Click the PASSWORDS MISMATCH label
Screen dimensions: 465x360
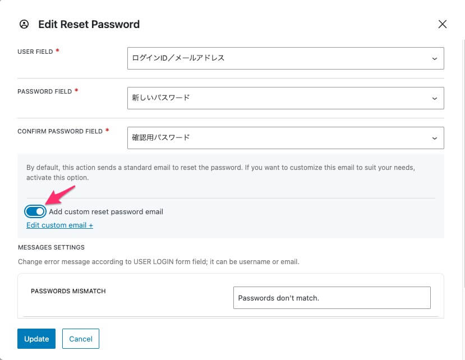(68, 292)
